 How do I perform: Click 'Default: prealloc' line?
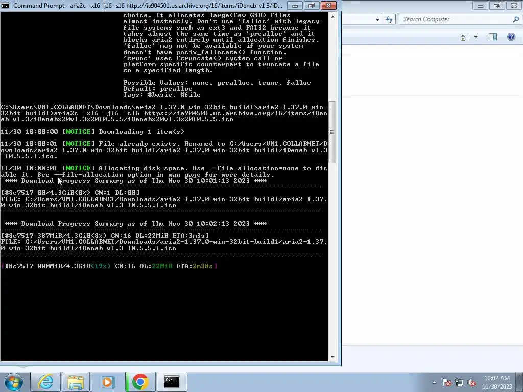[x=158, y=89]
